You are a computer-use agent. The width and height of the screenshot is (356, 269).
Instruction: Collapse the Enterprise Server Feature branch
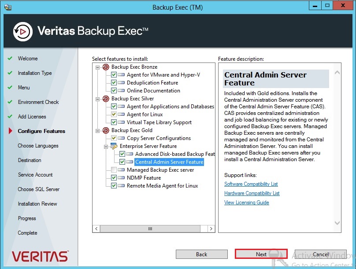pyautogui.click(x=106, y=146)
